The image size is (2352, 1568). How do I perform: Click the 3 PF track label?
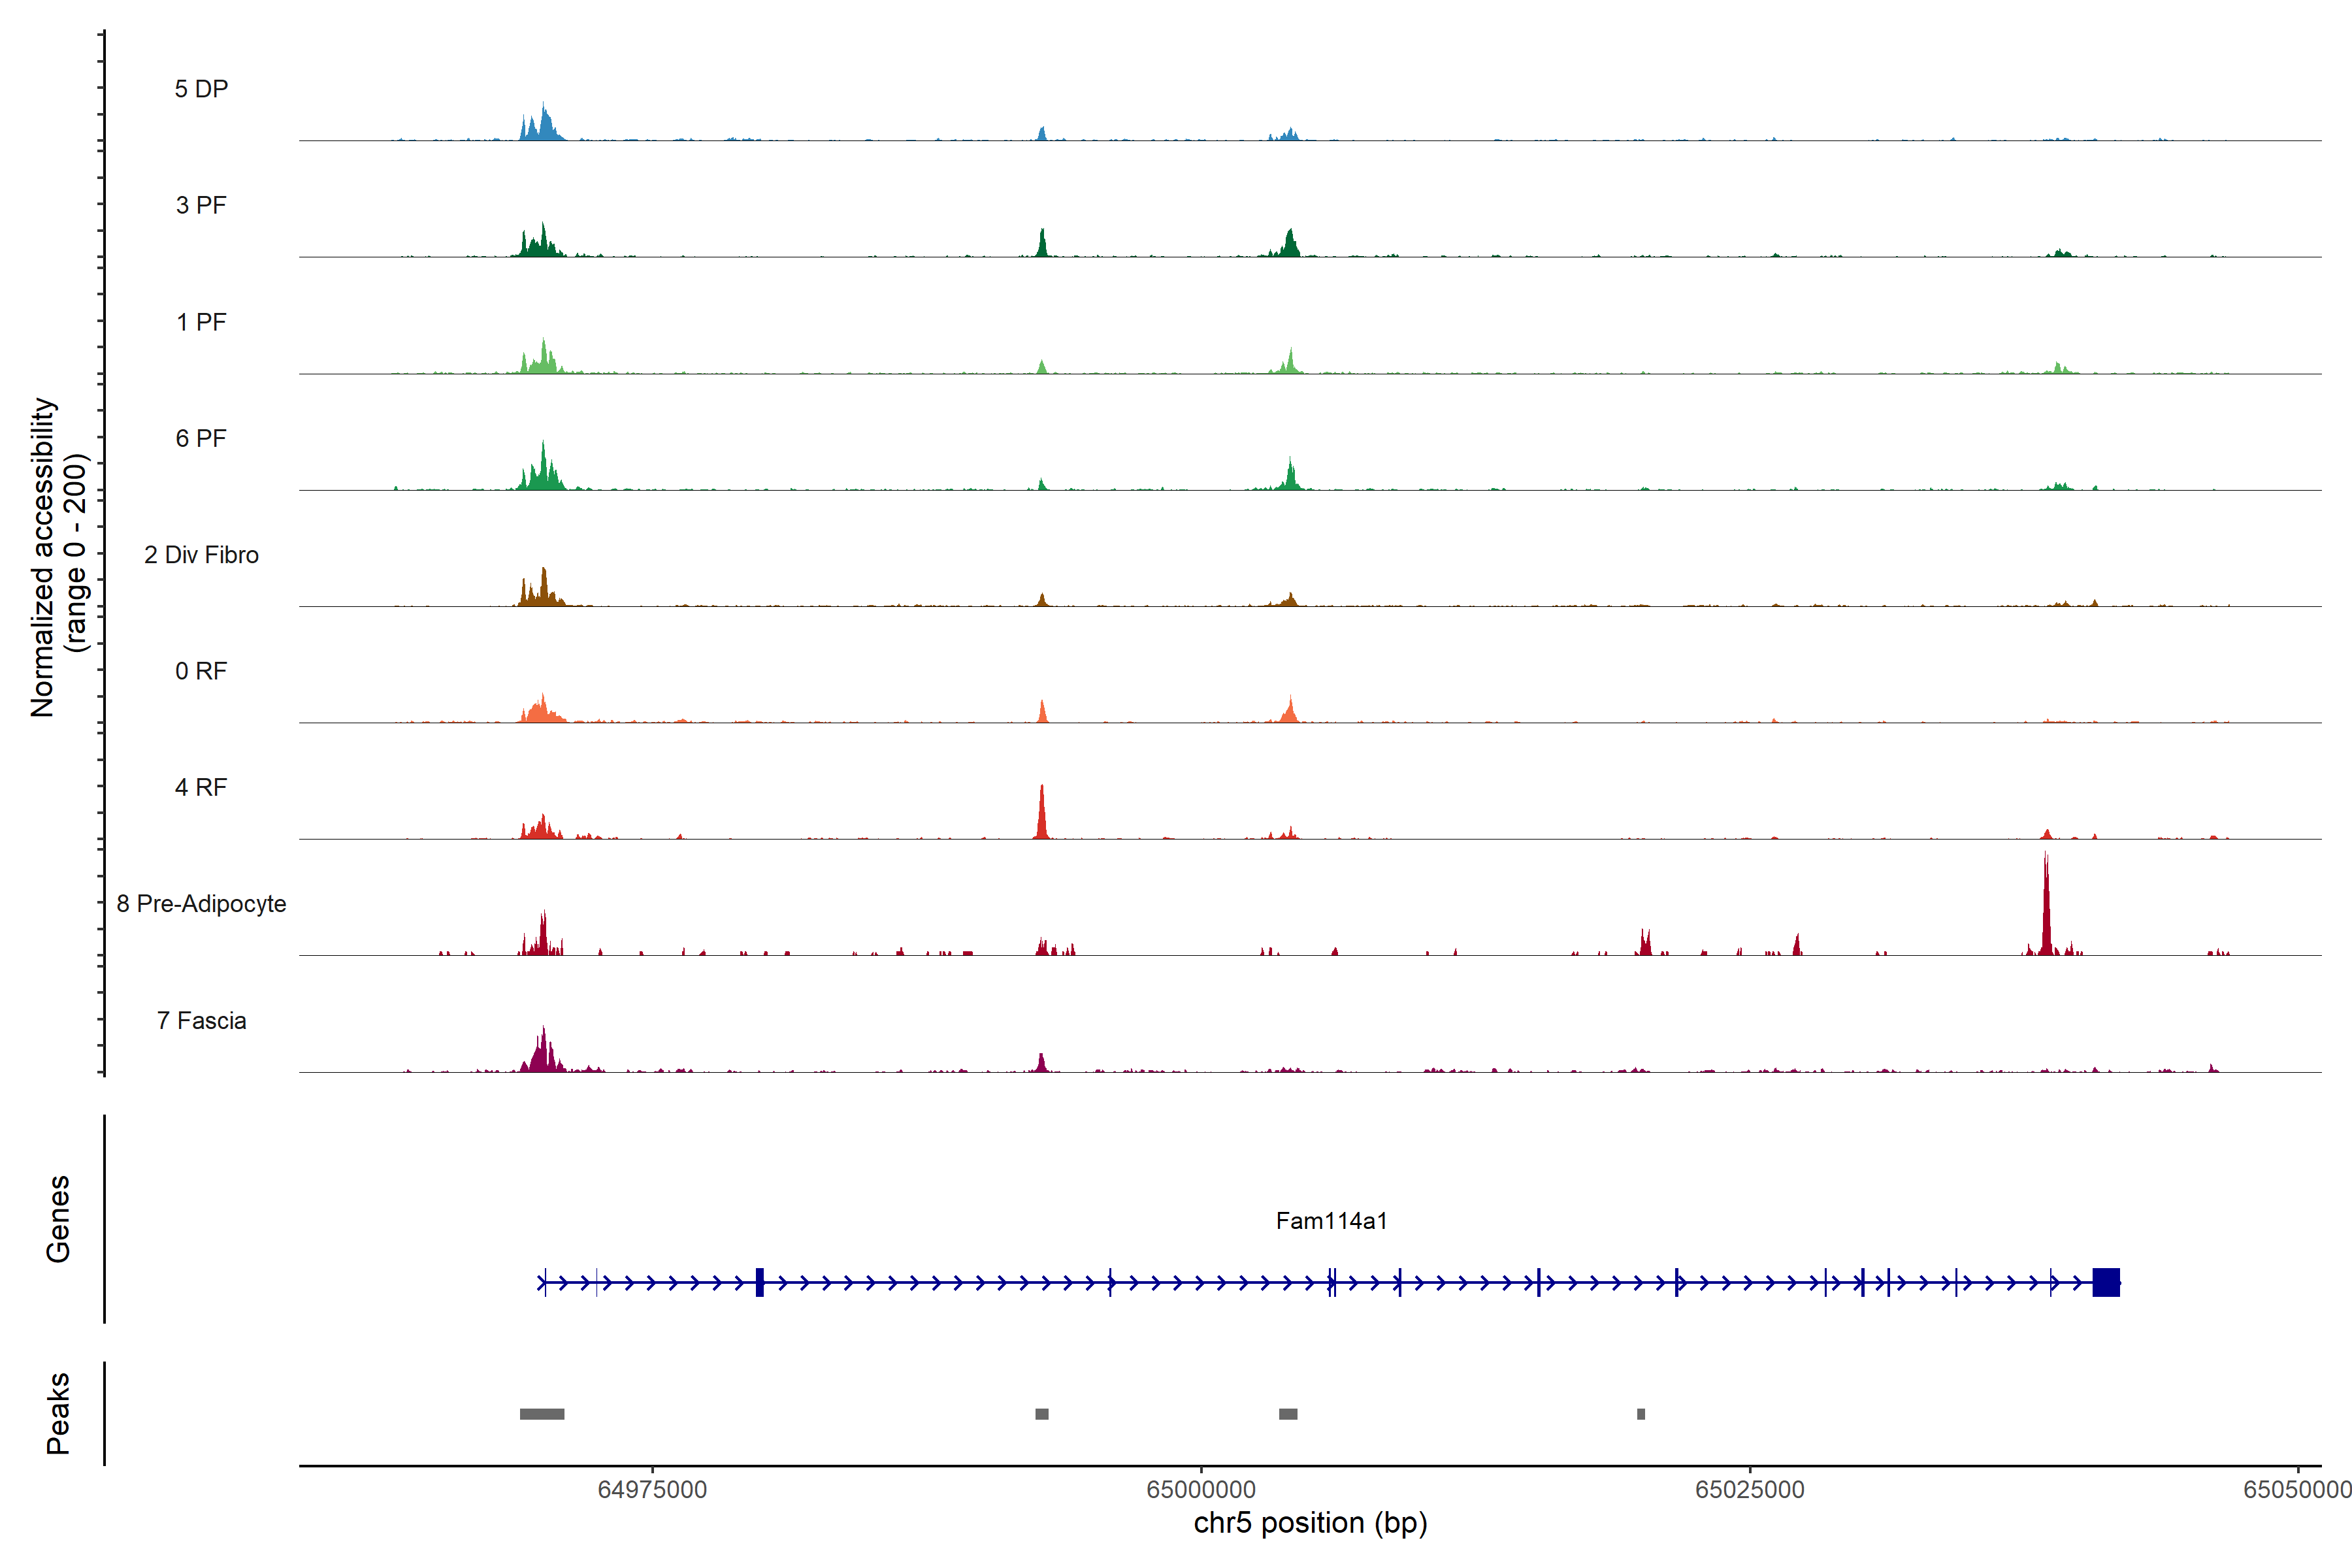(201, 205)
